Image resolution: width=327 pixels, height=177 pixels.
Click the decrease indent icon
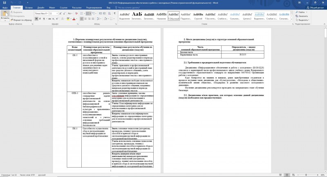(100, 13)
